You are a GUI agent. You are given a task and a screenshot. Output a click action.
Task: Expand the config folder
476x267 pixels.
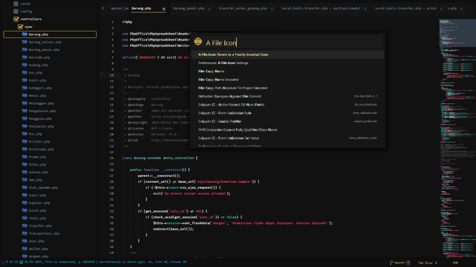coord(16,11)
